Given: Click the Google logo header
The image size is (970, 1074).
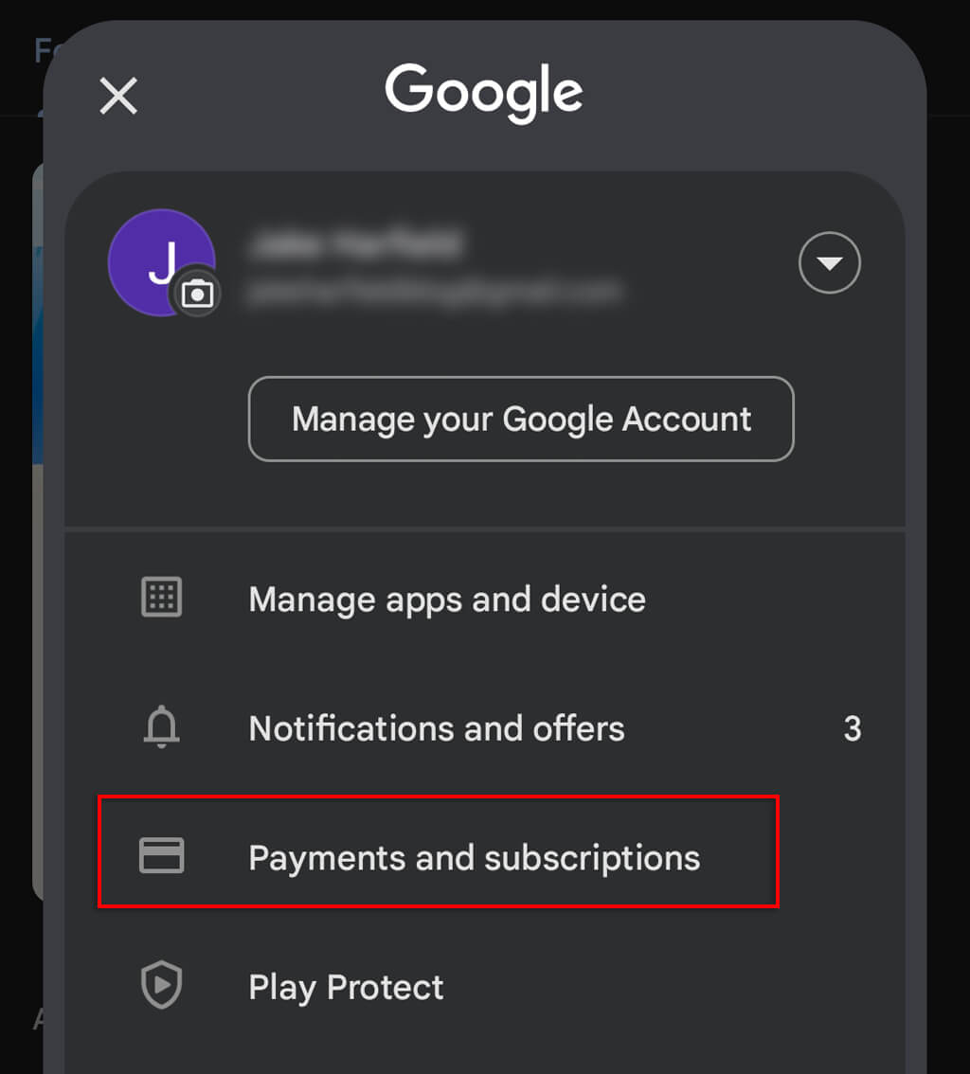Looking at the screenshot, I should pos(483,93).
